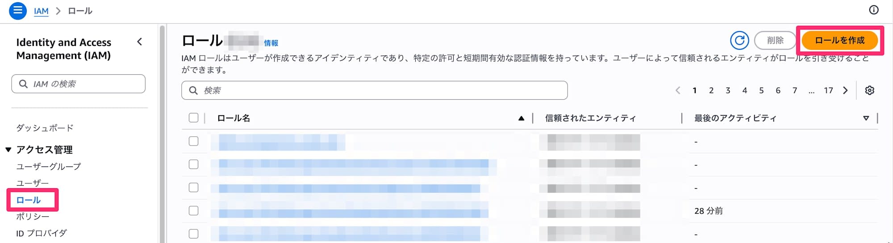Go to next page of roles

[845, 90]
